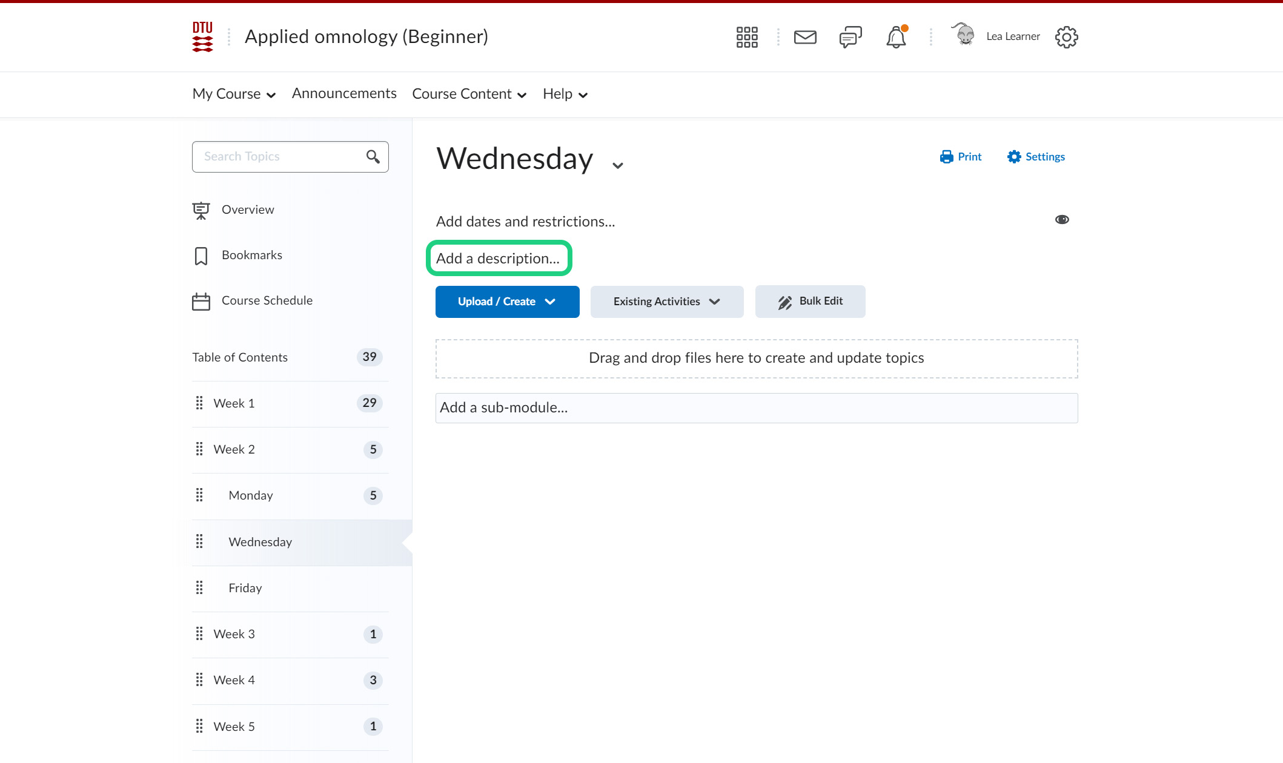The height and width of the screenshot is (763, 1283).
Task: Open the Existing Activities dropdown
Action: [666, 302]
